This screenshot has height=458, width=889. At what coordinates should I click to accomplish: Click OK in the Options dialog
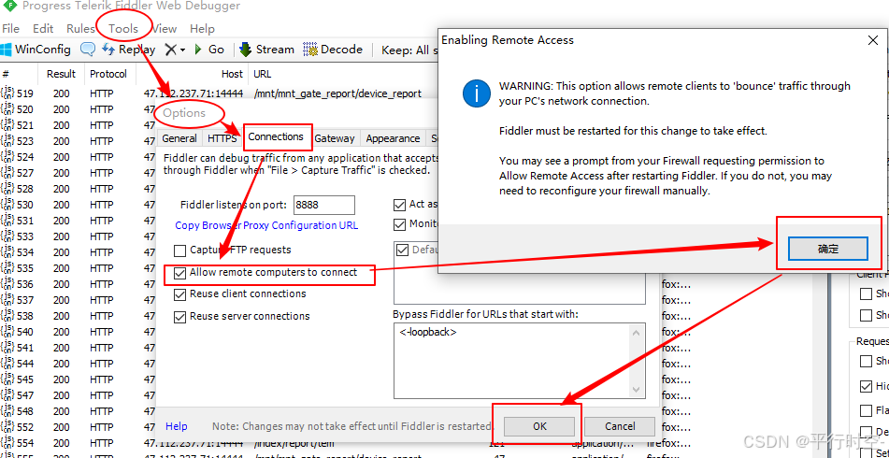coord(539,426)
